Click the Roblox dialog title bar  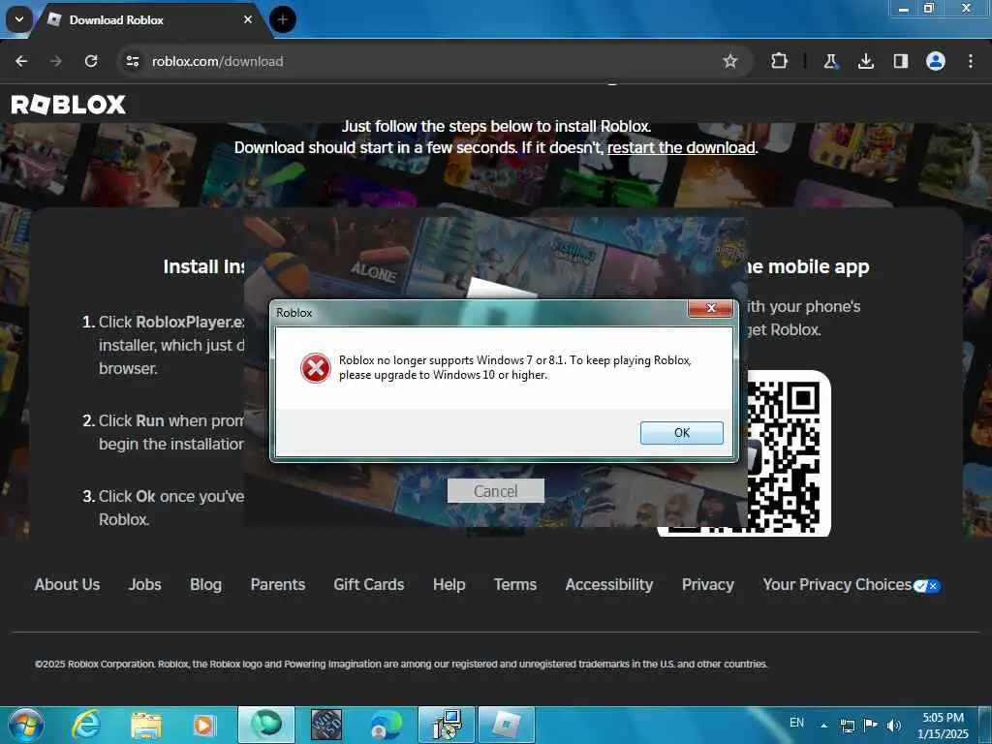(480, 313)
